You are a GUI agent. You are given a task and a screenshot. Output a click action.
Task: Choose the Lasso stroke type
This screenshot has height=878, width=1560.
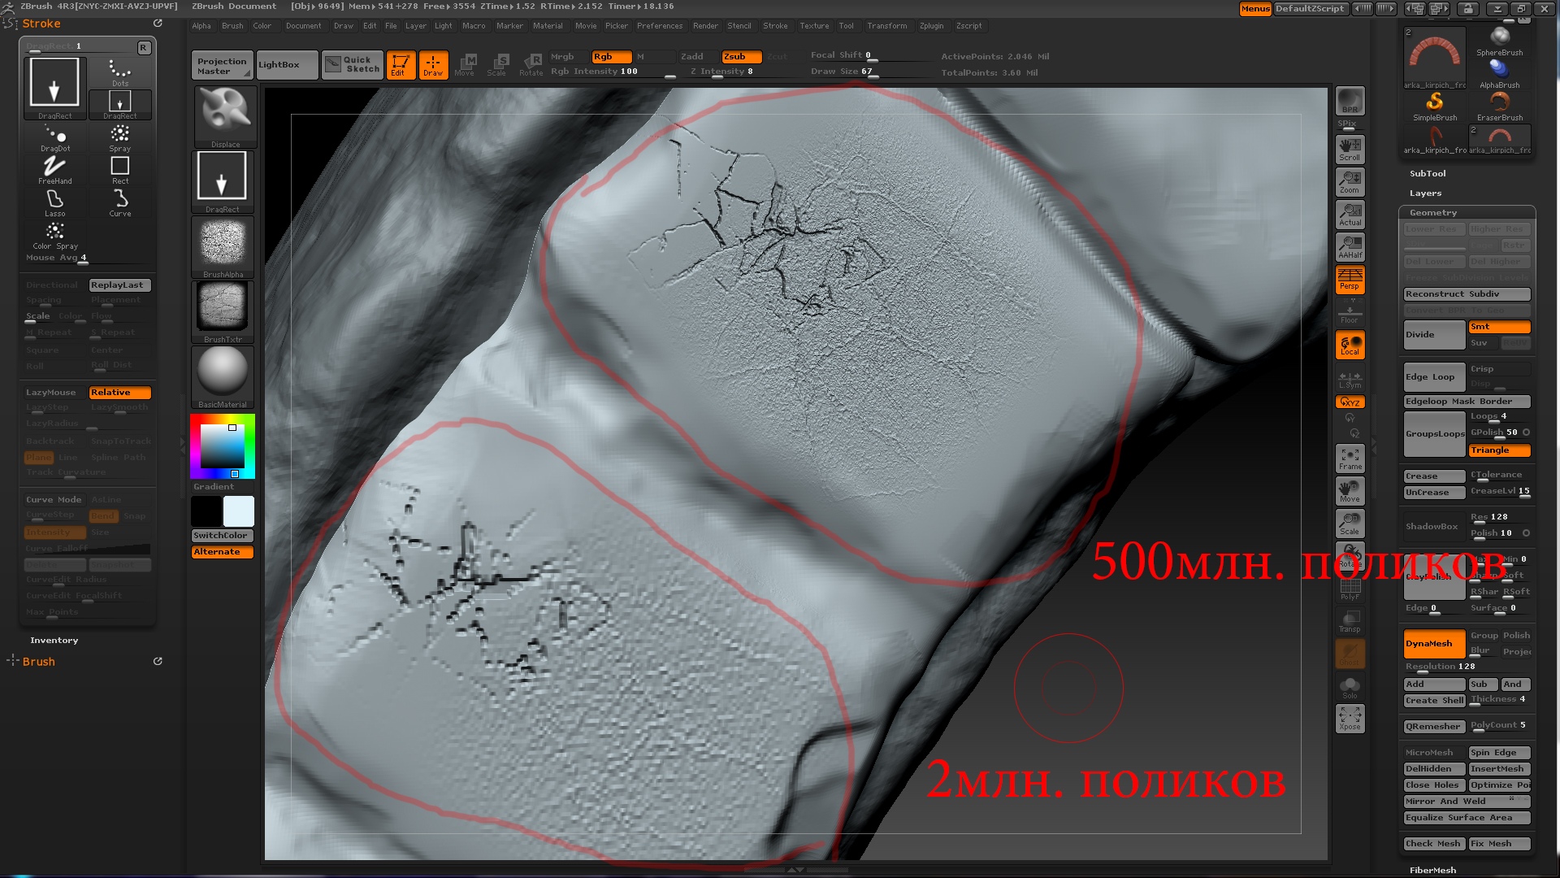(54, 201)
